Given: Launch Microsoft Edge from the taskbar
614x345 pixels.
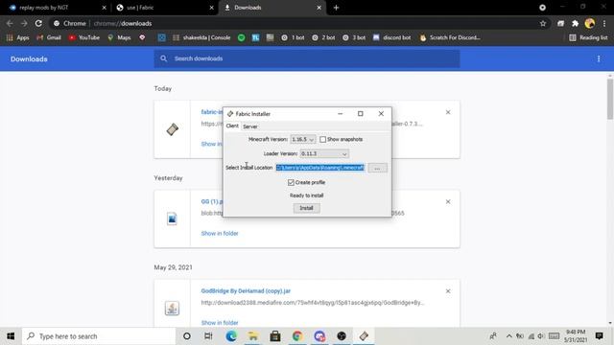Looking at the screenshot, I should click(231, 336).
